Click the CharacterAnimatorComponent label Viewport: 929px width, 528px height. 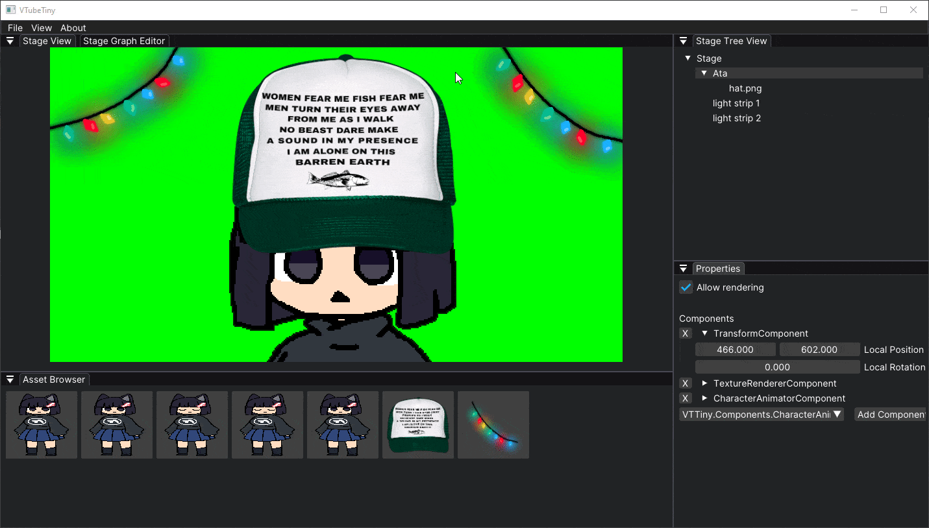pyautogui.click(x=779, y=398)
